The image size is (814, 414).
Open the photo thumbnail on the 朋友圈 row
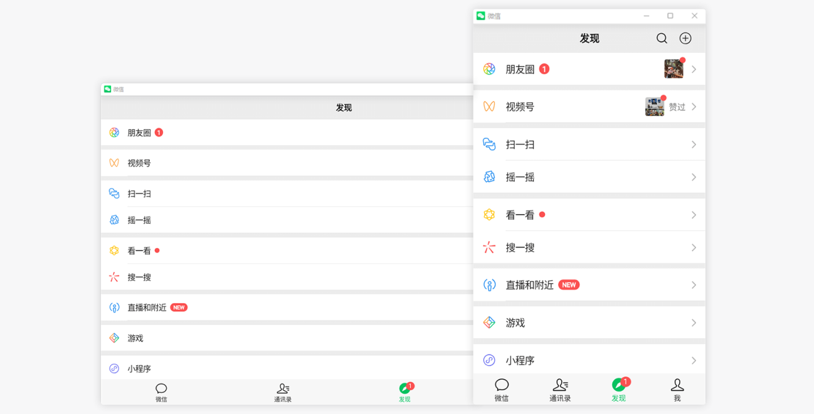(674, 69)
